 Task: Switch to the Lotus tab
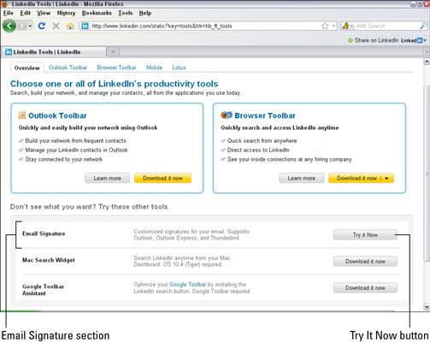[179, 68]
